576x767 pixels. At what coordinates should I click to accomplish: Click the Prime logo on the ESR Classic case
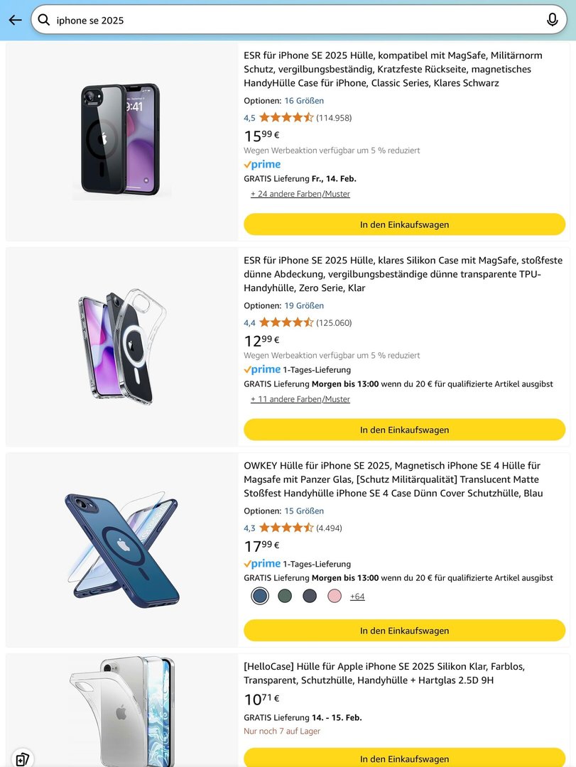point(262,165)
